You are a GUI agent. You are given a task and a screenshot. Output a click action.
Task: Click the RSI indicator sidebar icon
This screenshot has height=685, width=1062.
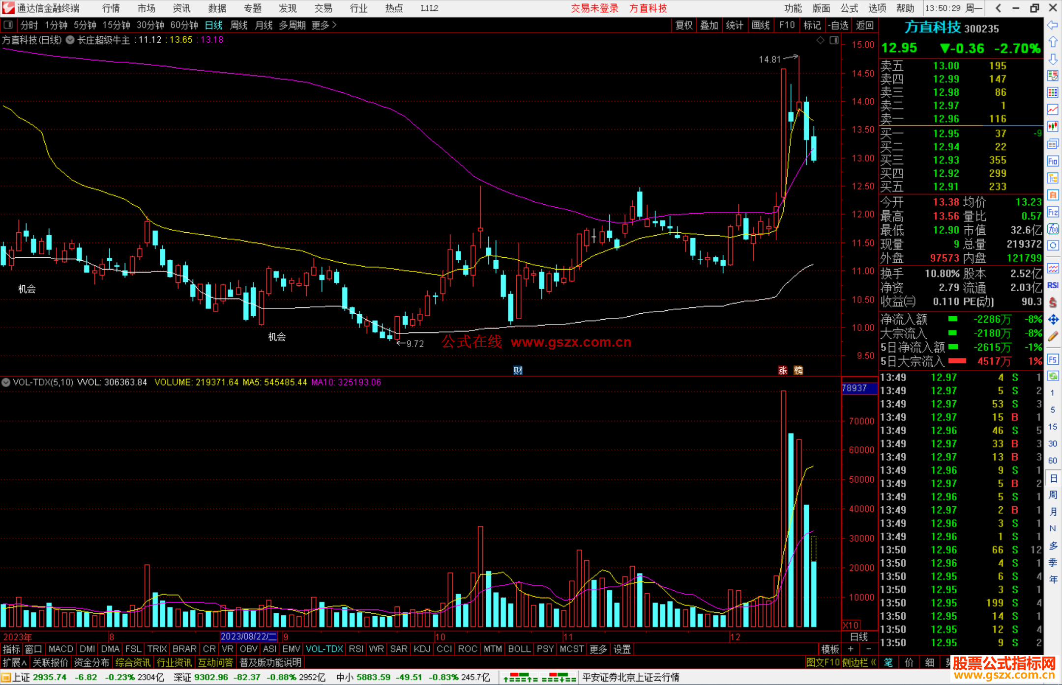click(1053, 285)
